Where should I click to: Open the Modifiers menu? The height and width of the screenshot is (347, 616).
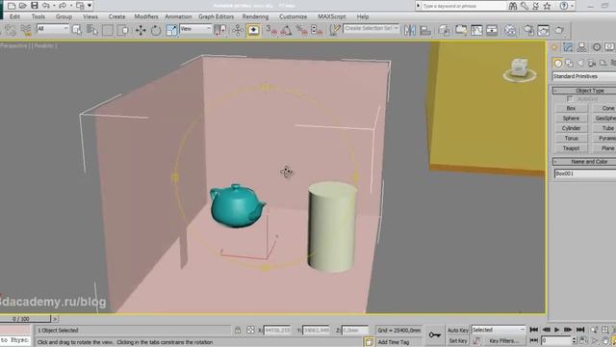[146, 16]
